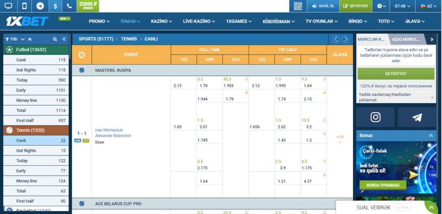Viewport: 442px width, 214px height.
Task: Expand the SUAL VERMƏK chat widget
Action: 431,208
